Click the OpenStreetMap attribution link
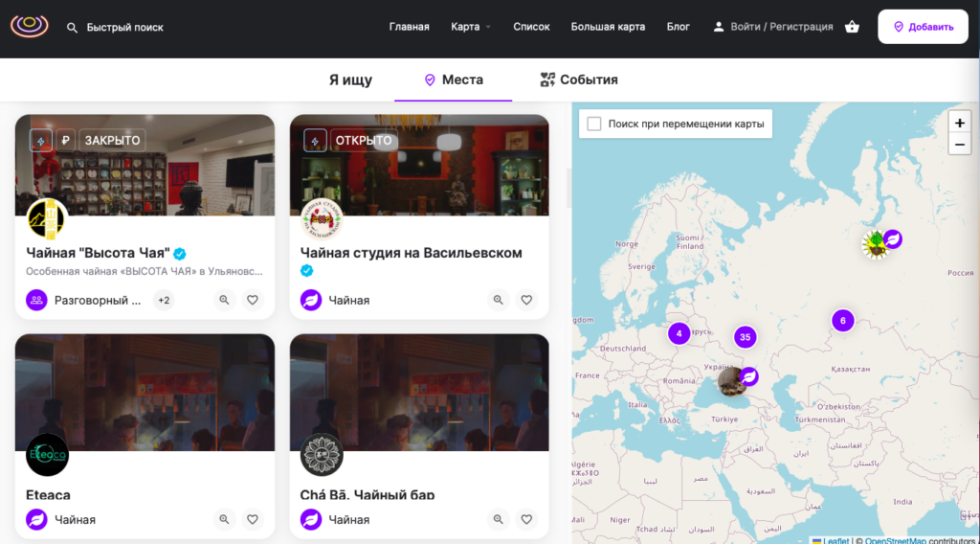Image resolution: width=980 pixels, height=544 pixels. pos(895,540)
